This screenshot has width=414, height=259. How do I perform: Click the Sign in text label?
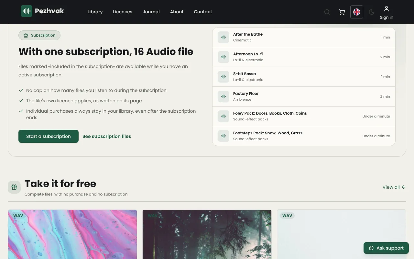coord(387,17)
